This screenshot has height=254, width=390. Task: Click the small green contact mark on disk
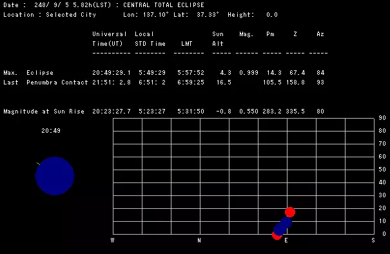[38, 164]
